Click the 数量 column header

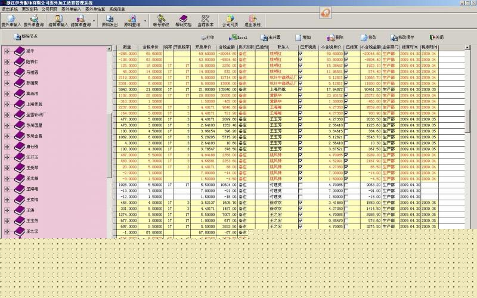(x=127, y=48)
